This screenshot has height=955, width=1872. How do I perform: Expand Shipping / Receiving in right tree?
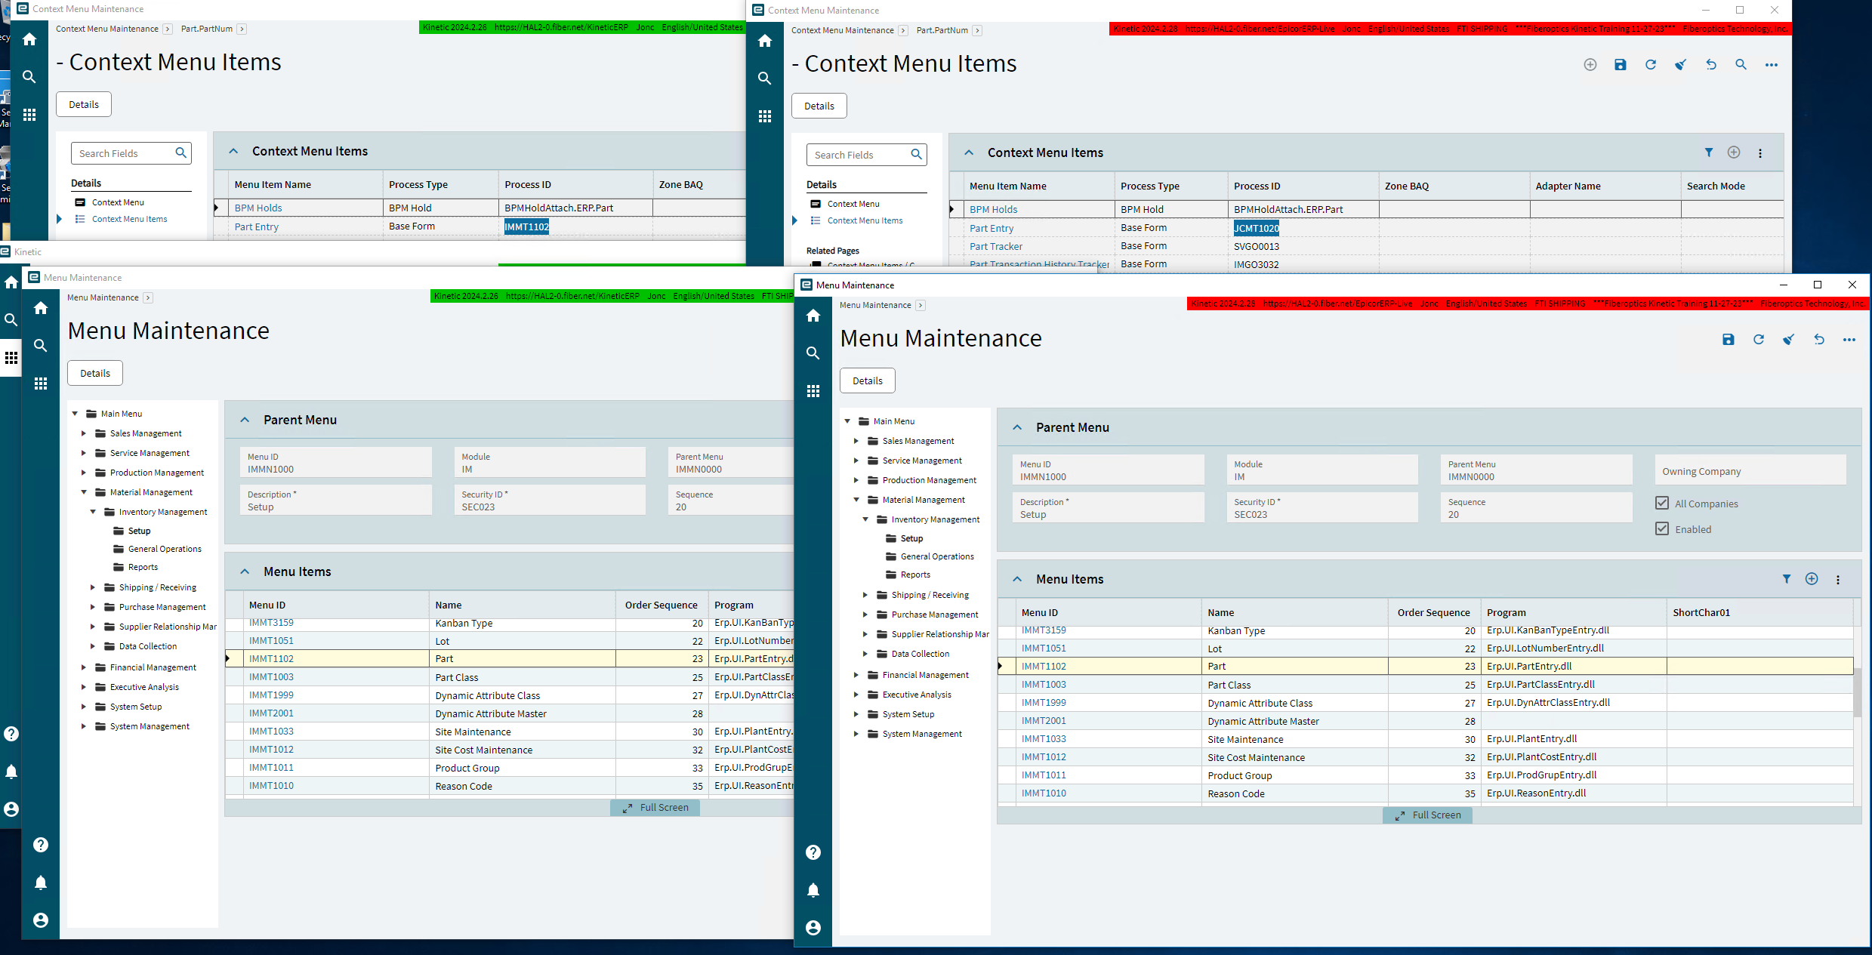(865, 595)
